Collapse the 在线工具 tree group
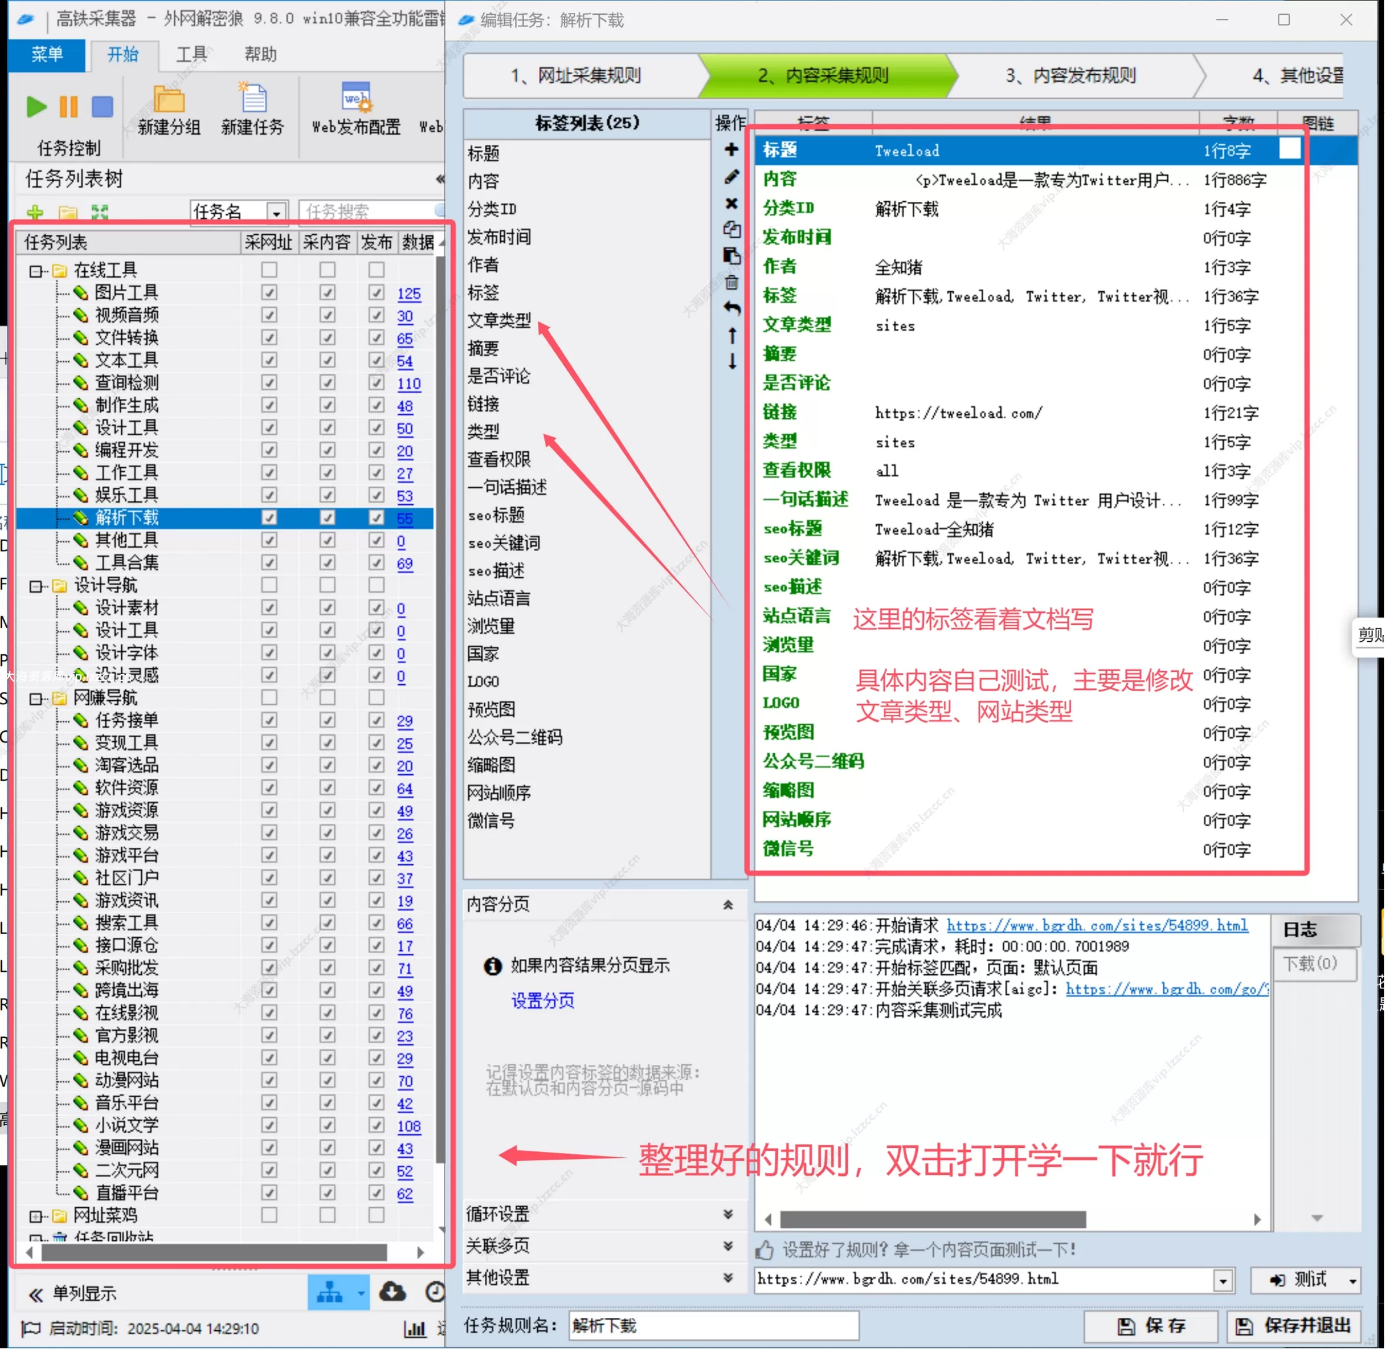 pyautogui.click(x=35, y=271)
